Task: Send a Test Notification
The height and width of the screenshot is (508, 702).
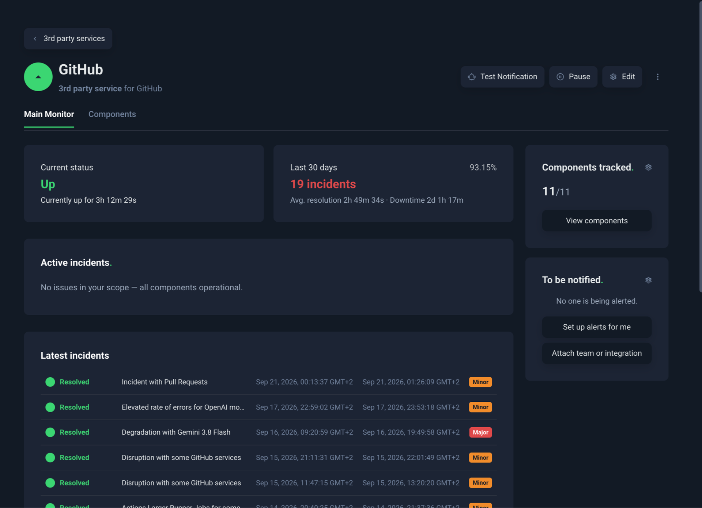Action: click(x=502, y=77)
